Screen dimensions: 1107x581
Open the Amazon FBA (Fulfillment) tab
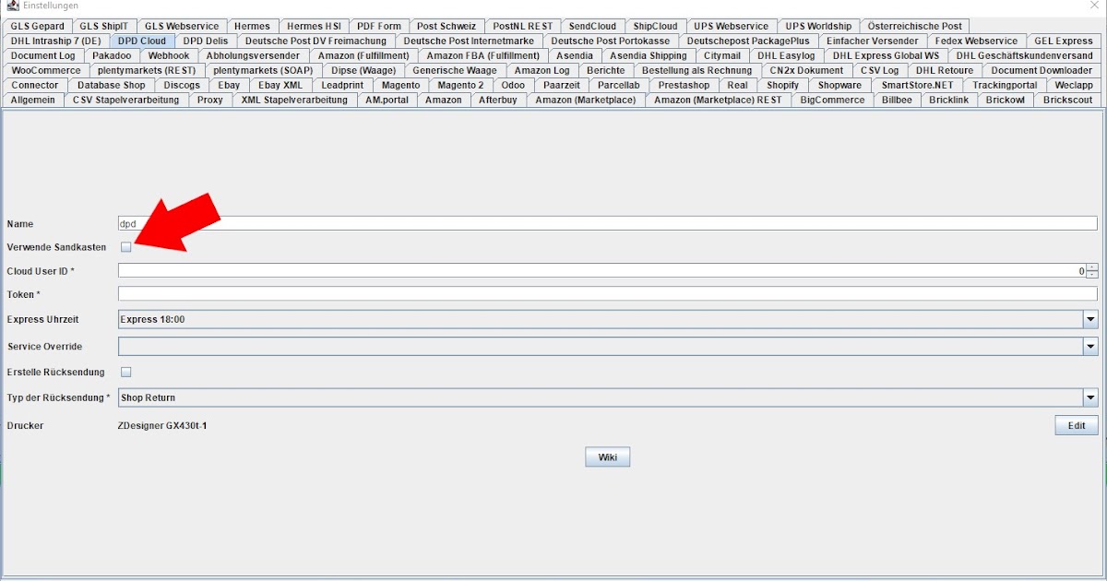point(483,55)
